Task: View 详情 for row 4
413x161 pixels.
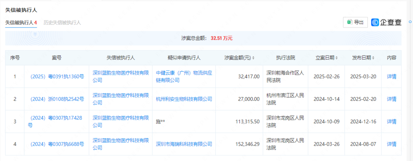Action: 392,144
